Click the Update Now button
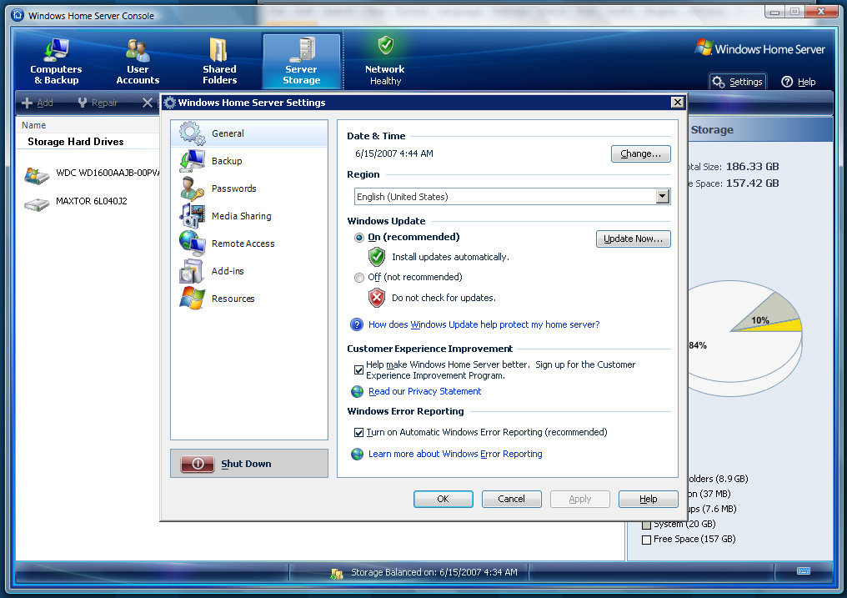The height and width of the screenshot is (598, 847). click(633, 239)
